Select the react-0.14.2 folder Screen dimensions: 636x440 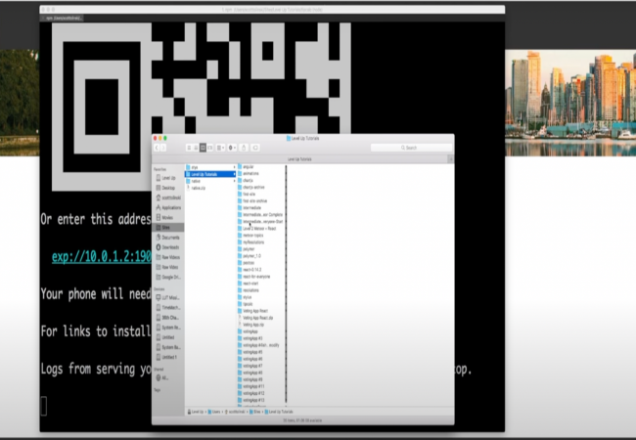[250, 270]
